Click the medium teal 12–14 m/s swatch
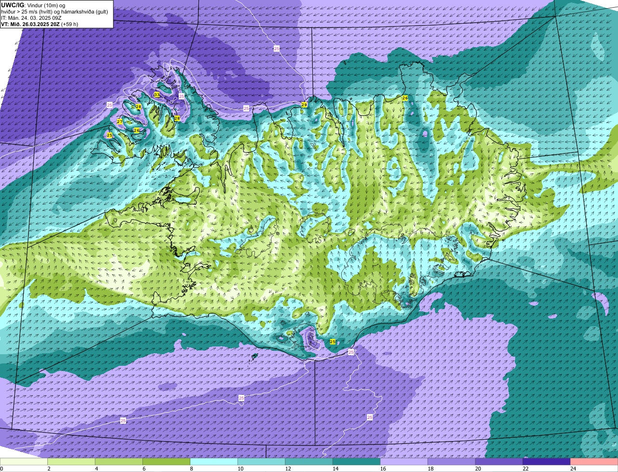 (x=309, y=461)
